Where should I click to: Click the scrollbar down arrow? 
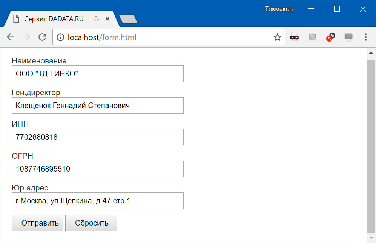[371, 239]
